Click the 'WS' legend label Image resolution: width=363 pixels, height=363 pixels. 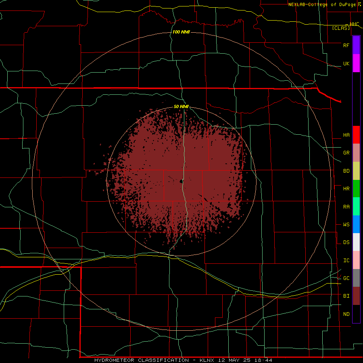(346, 225)
